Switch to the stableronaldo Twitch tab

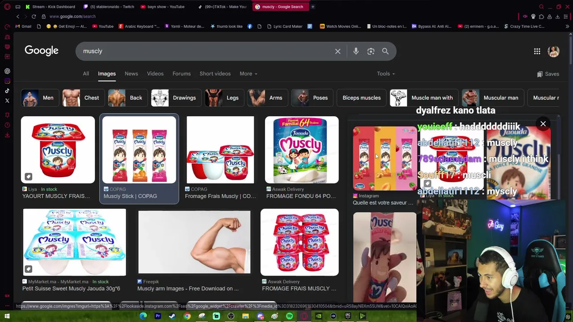click(x=108, y=7)
